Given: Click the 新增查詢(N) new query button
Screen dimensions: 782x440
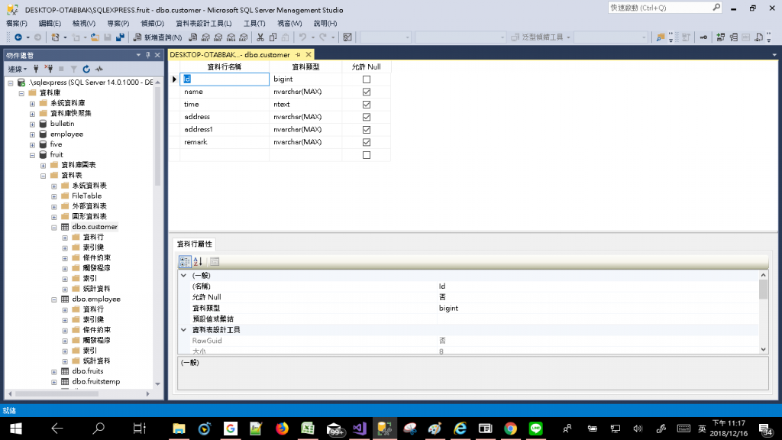Looking at the screenshot, I should 157,37.
